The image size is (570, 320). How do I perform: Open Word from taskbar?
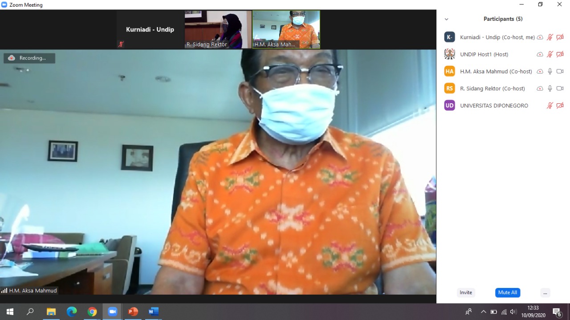pos(154,312)
